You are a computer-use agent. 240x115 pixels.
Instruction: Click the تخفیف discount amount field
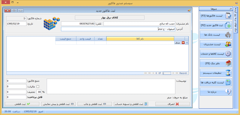[16, 92]
